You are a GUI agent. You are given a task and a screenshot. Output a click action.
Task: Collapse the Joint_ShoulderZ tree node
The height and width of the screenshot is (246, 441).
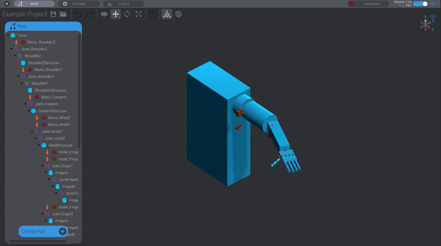pyautogui.click(x=11, y=49)
